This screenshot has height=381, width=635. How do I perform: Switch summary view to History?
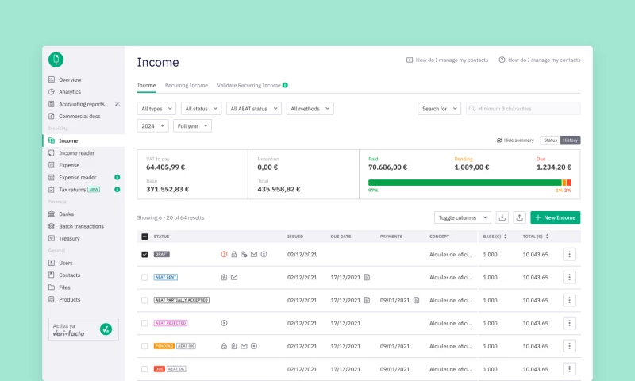point(570,140)
